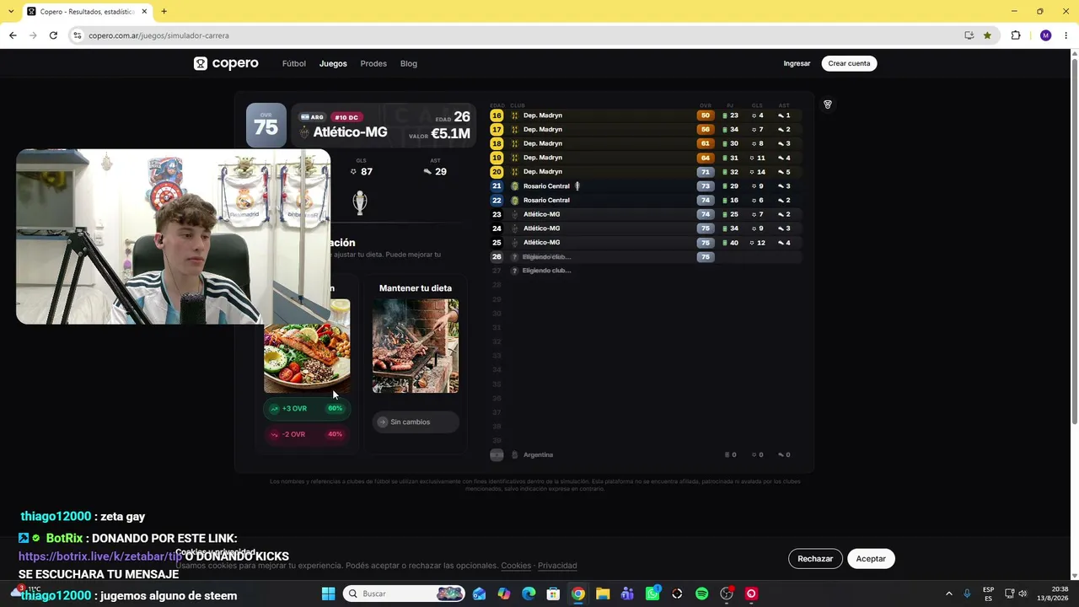Open a new browser tab with plus button

[x=164, y=11]
